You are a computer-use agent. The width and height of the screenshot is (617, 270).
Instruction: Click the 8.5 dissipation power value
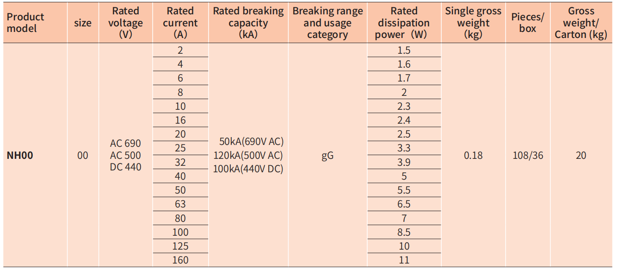pos(404,232)
